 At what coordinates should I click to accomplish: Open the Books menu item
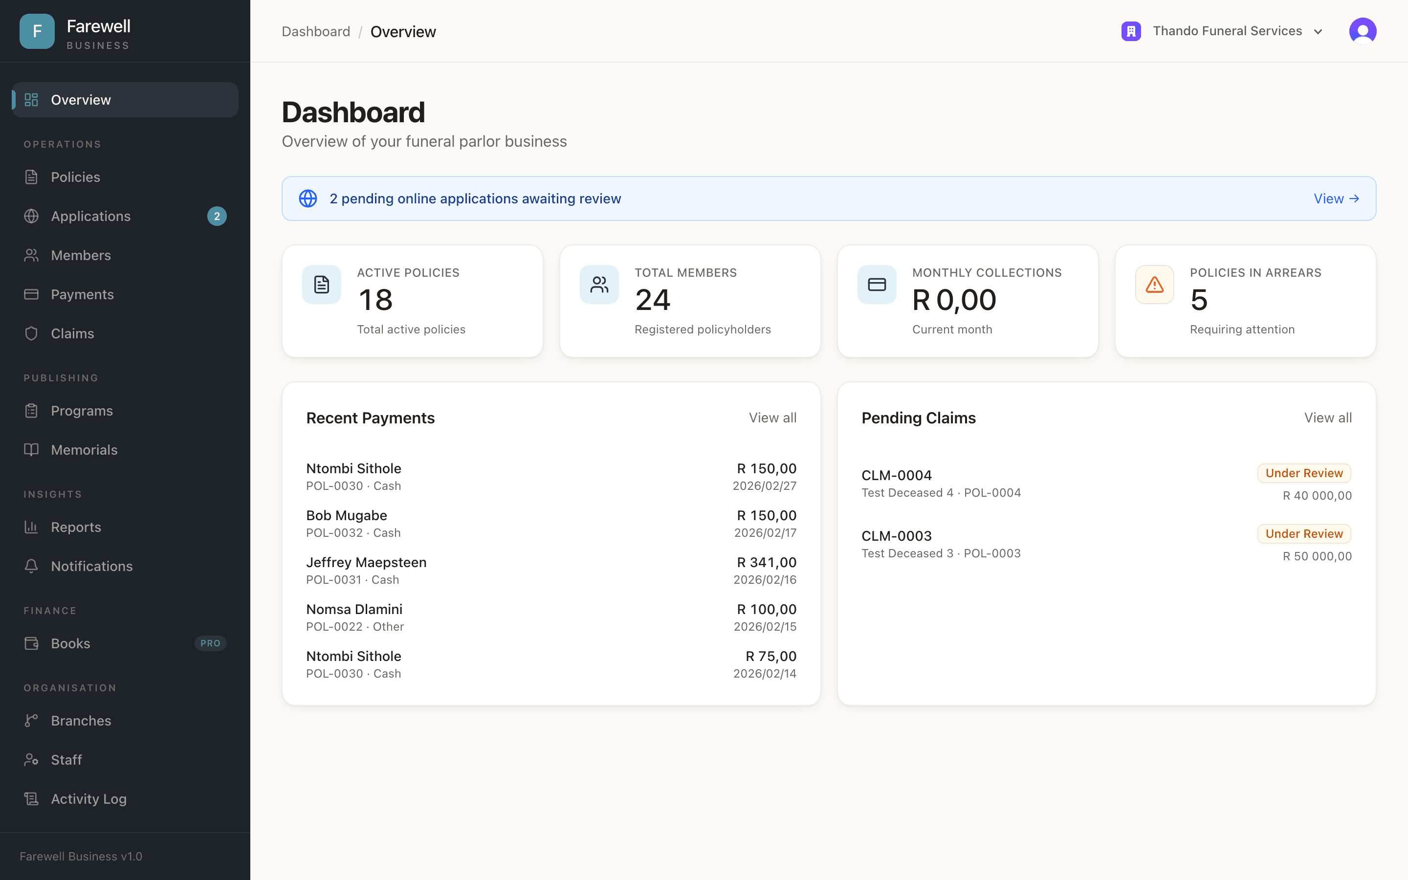125,644
